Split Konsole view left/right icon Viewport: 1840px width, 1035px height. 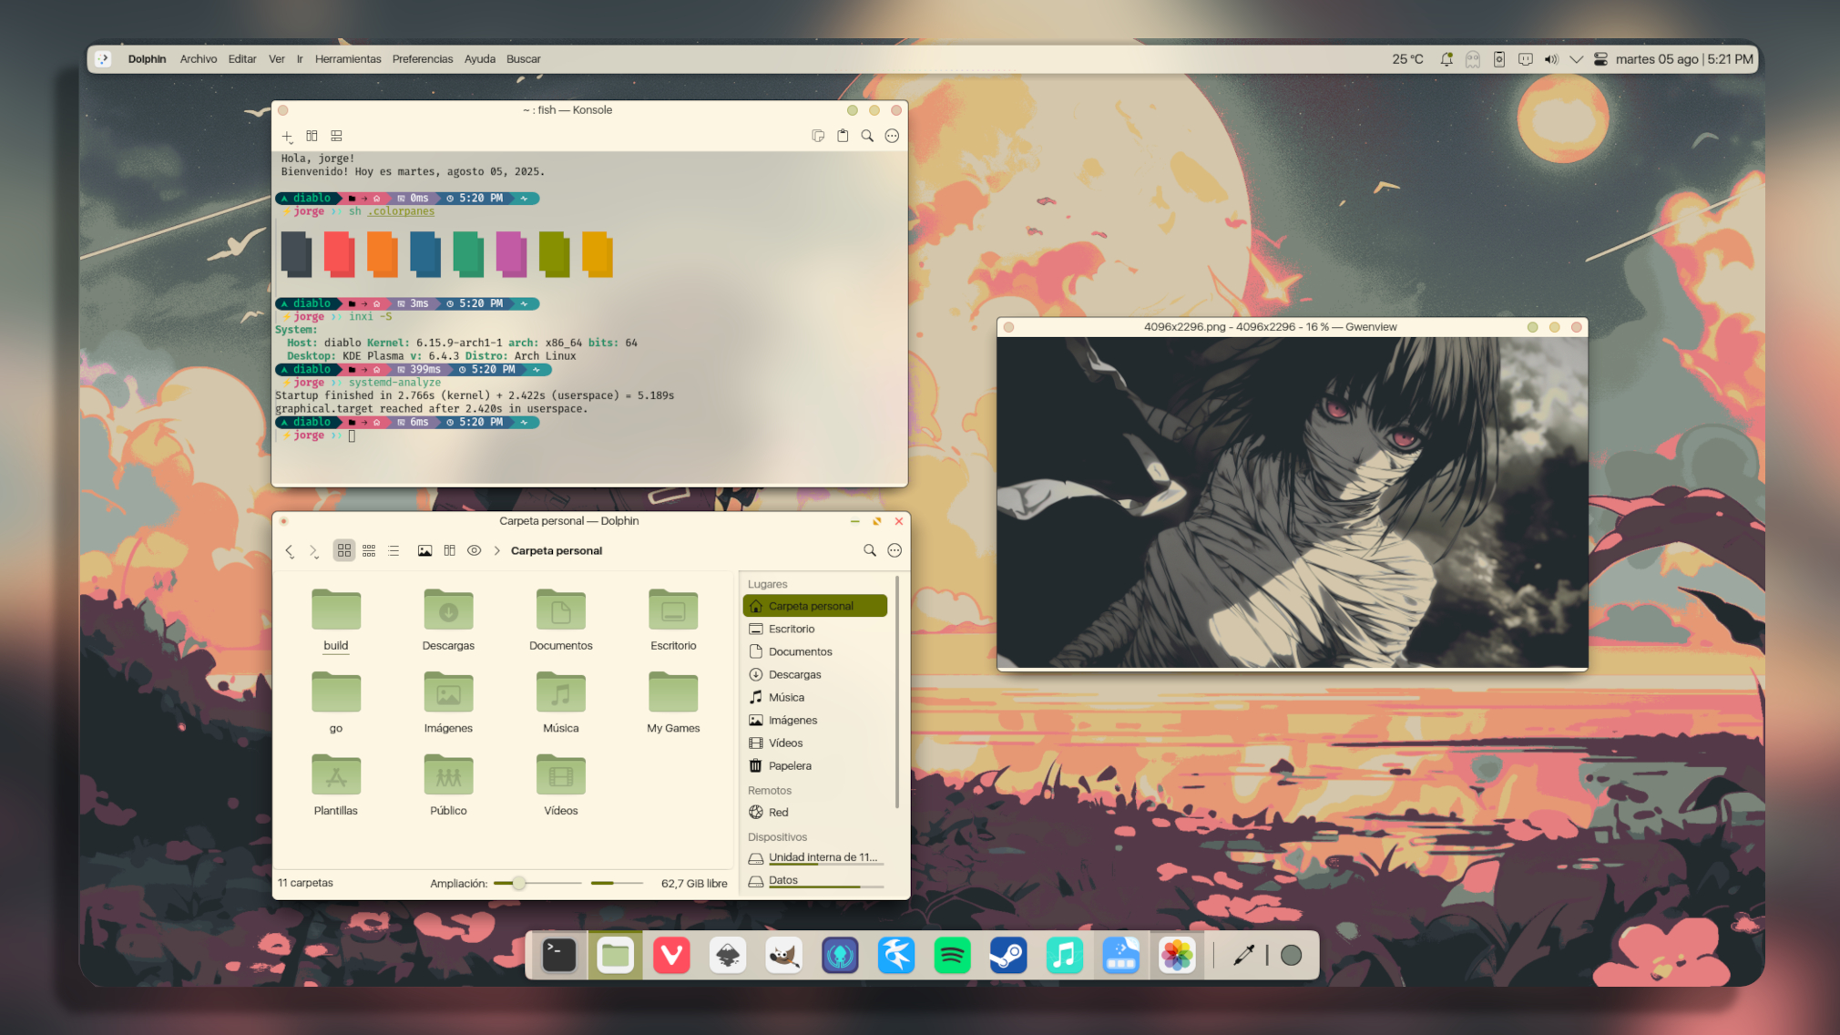click(312, 136)
